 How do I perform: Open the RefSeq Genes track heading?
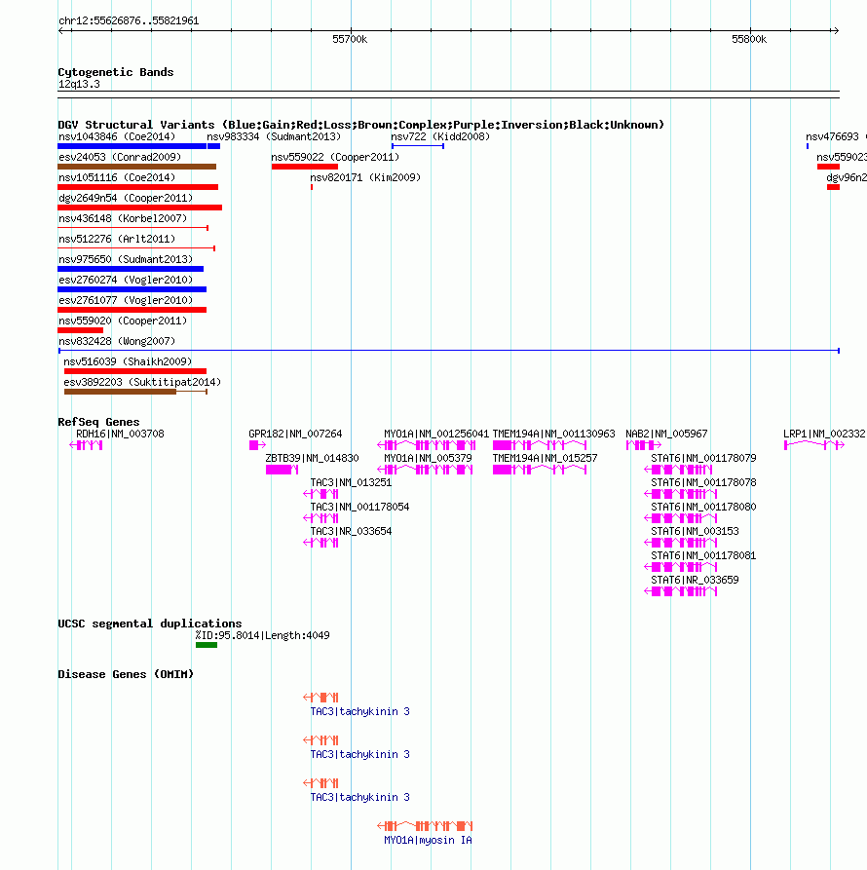[x=98, y=422]
